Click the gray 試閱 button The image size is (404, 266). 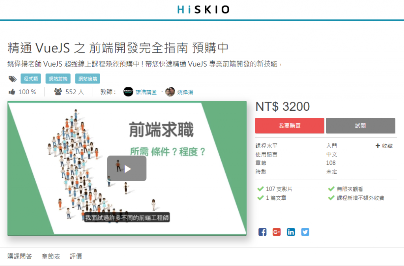click(x=361, y=126)
